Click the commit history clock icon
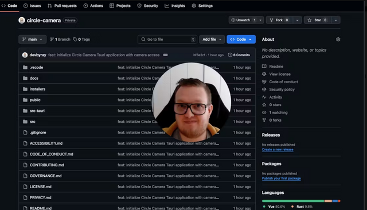Image resolution: width=367 pixels, height=210 pixels. point(230,55)
